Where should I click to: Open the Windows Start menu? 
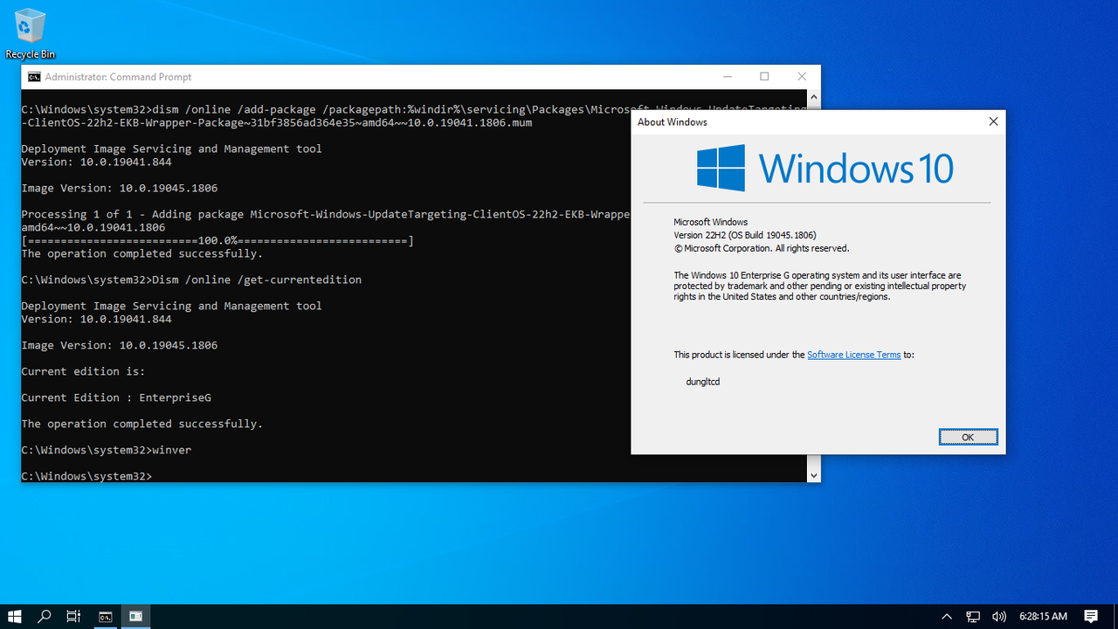pyautogui.click(x=14, y=616)
